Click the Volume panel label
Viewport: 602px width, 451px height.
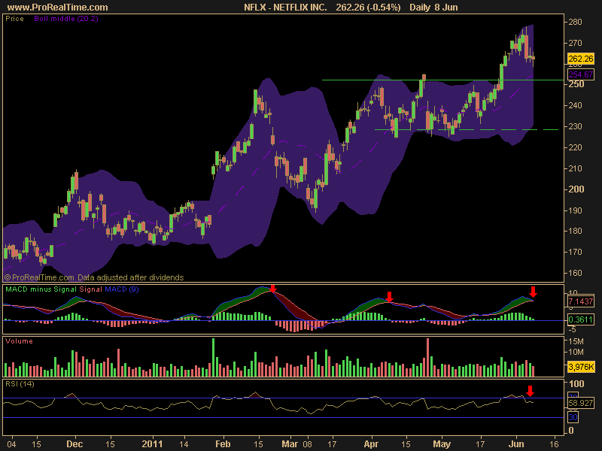point(19,341)
